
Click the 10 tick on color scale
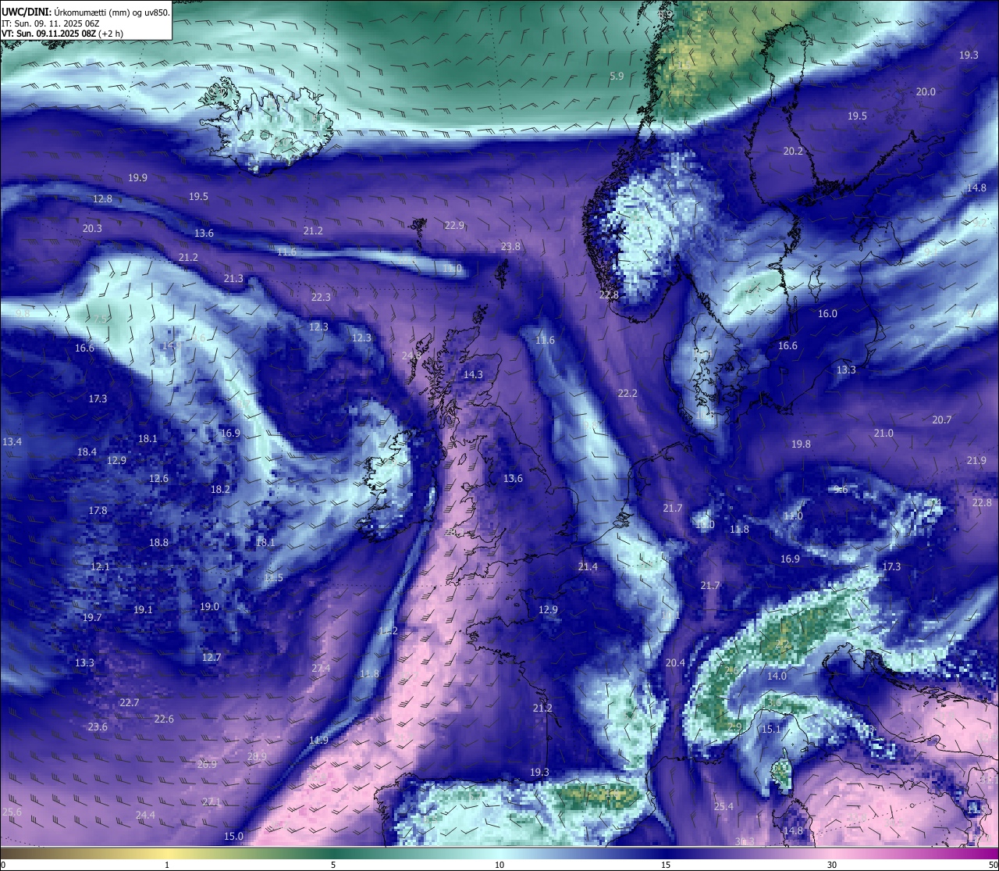click(499, 865)
